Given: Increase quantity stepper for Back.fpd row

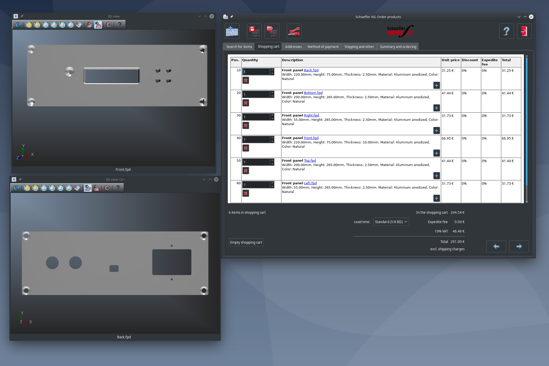Looking at the screenshot, I should (272, 70).
